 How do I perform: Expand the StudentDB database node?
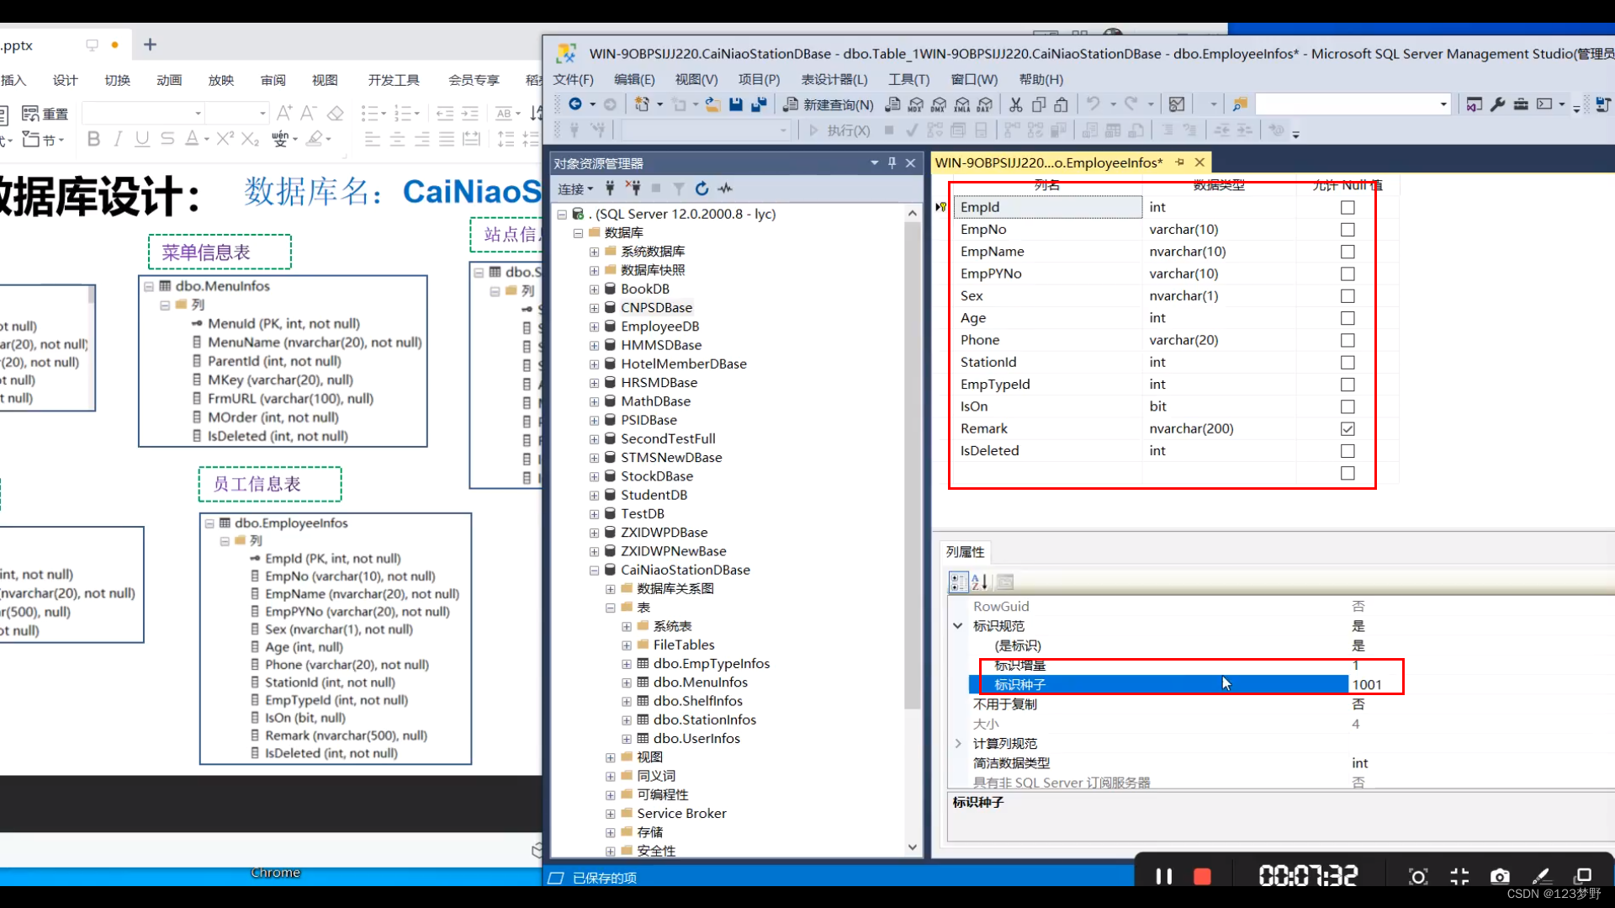point(594,495)
